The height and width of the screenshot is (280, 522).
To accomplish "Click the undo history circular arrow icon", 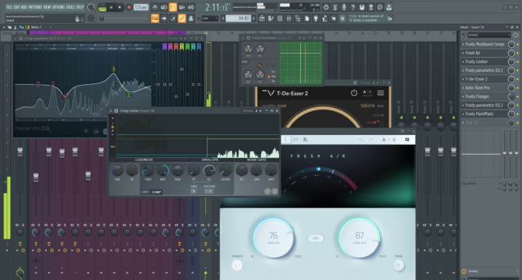I will [326, 7].
